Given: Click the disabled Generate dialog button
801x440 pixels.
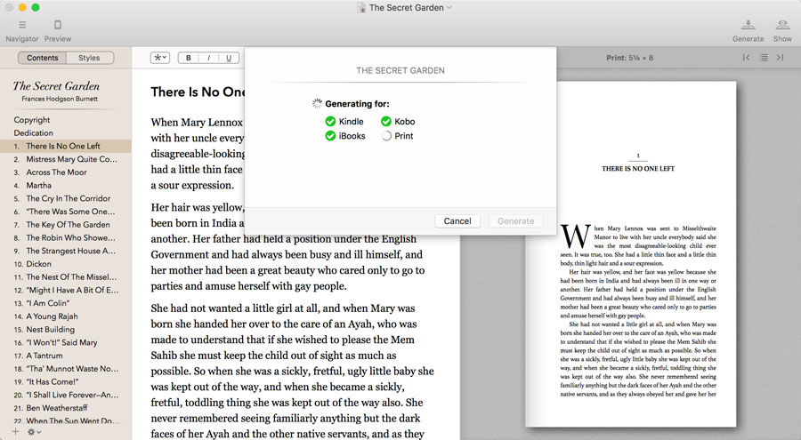Looking at the screenshot, I should 515,221.
